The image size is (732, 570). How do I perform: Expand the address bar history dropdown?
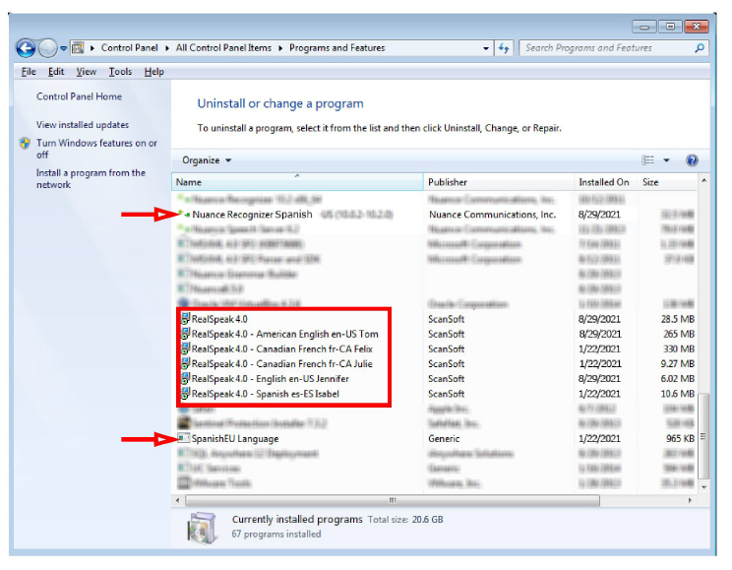[x=486, y=48]
